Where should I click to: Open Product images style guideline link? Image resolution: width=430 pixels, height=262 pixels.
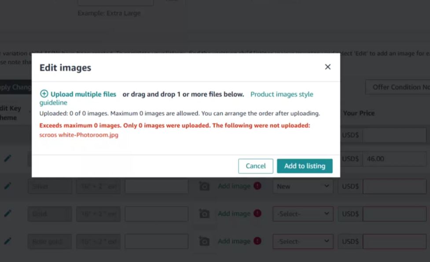pyautogui.click(x=282, y=94)
